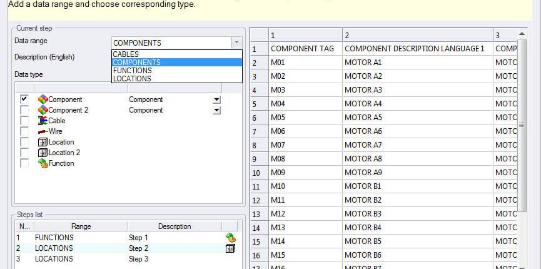The height and width of the screenshot is (269, 541).
Task: Select LOCATIONS from the data range list
Action: pyautogui.click(x=177, y=79)
